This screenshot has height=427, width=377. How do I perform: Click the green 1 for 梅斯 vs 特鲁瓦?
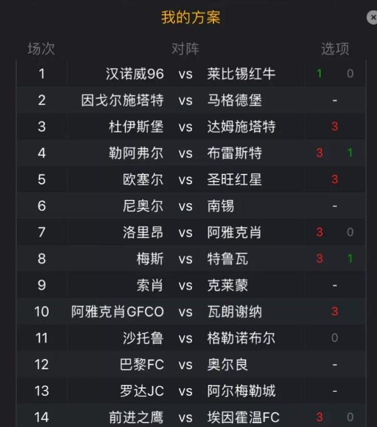tap(350, 258)
